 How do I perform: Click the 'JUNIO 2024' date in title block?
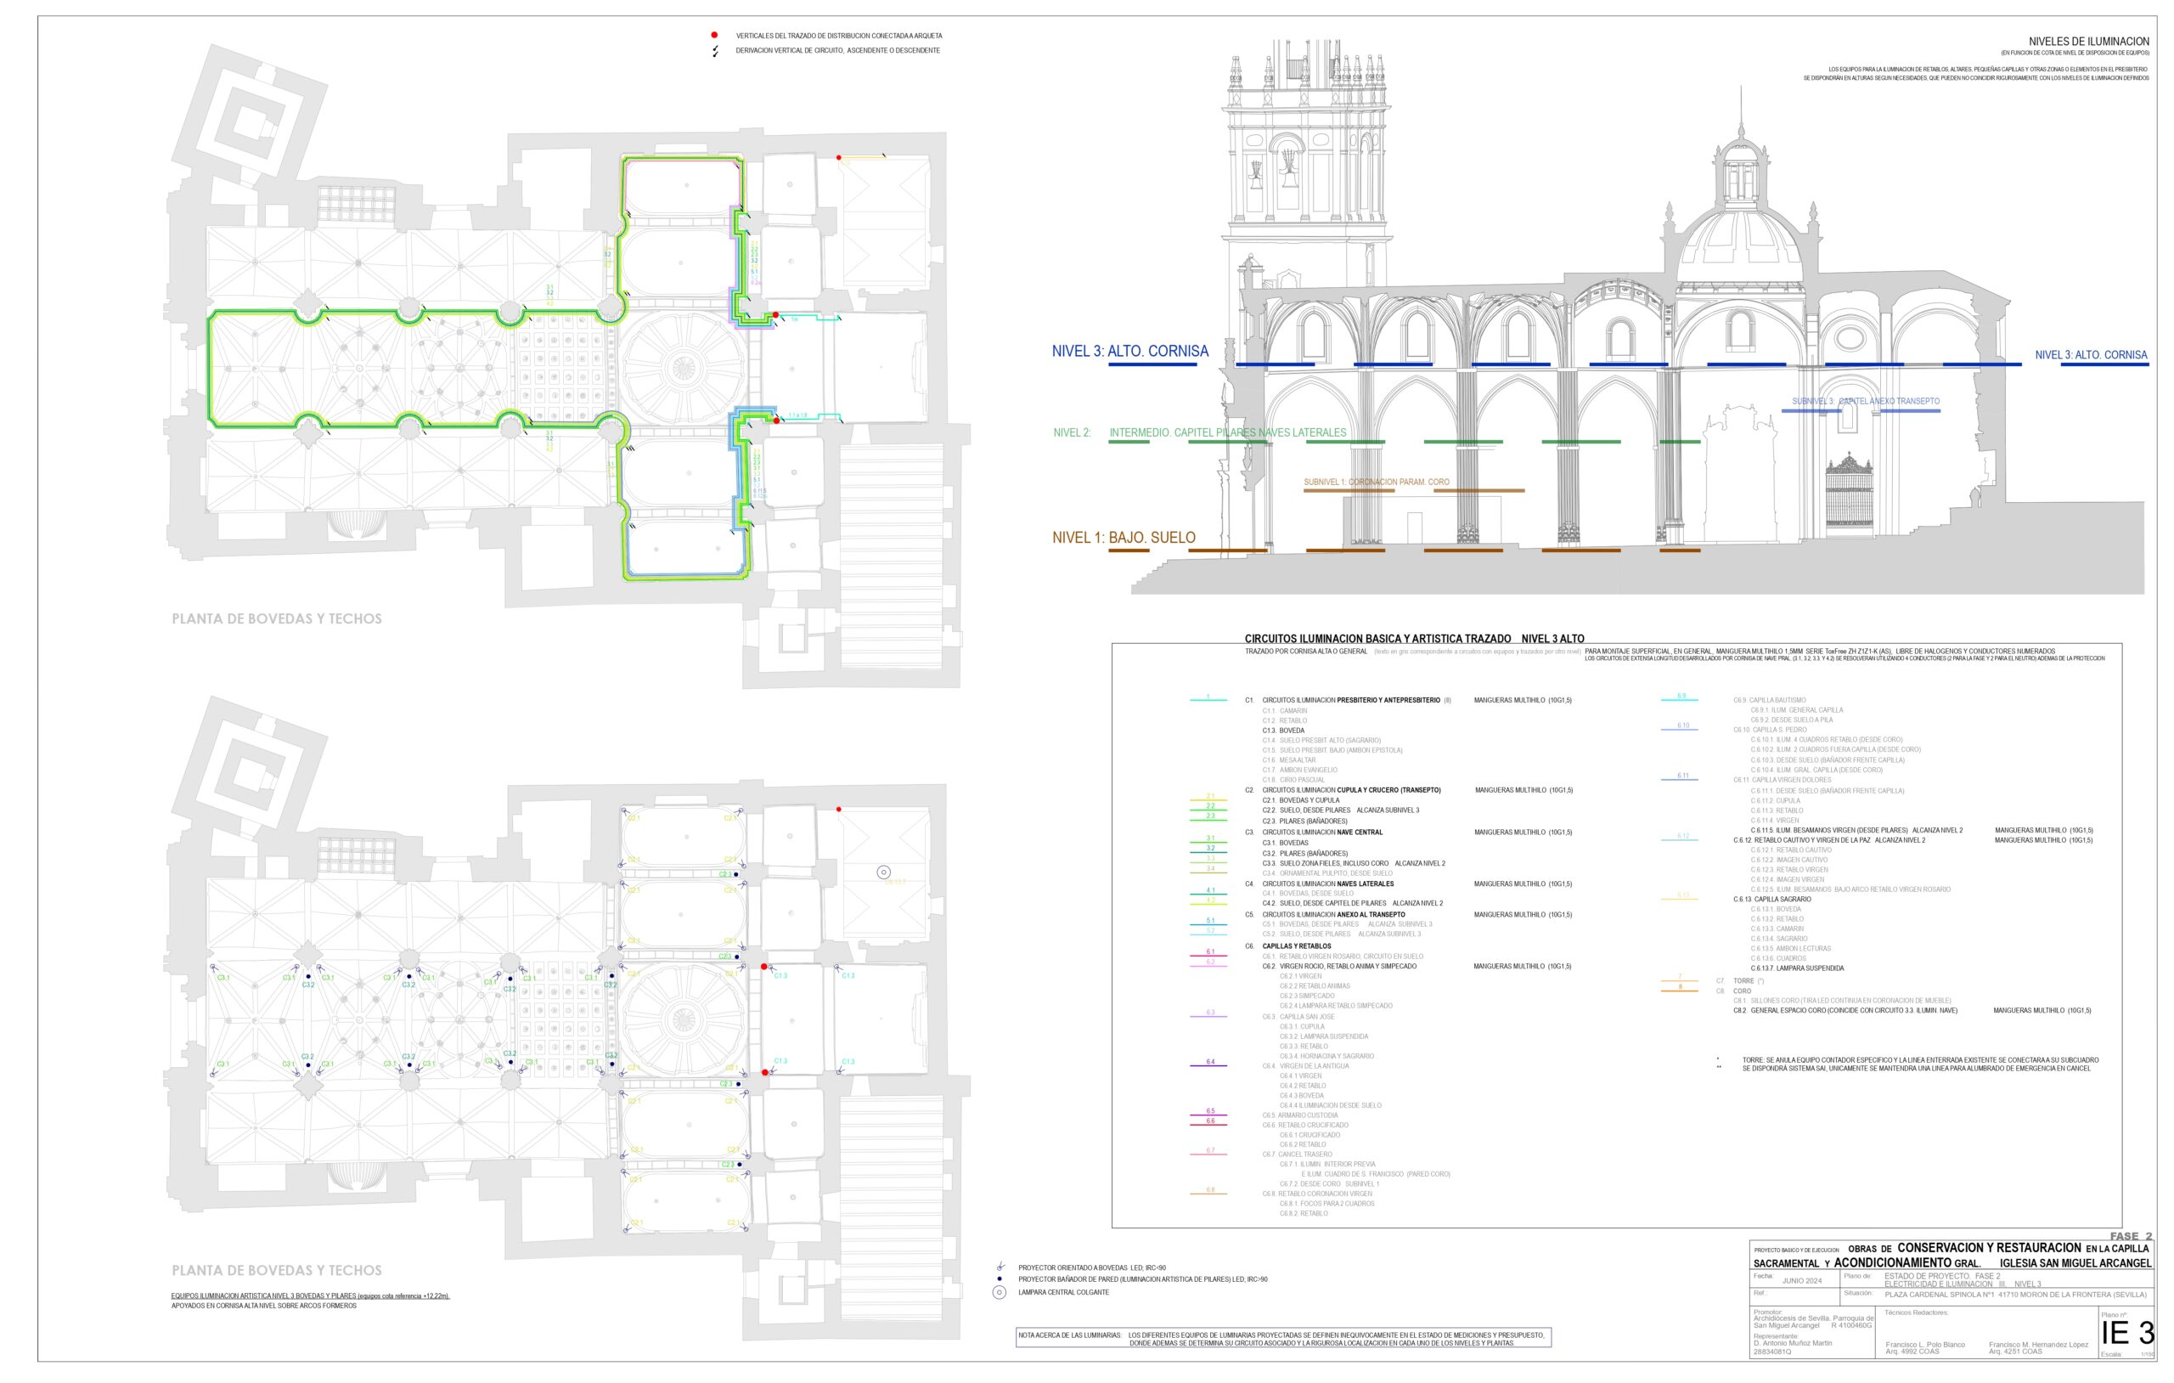click(1801, 1281)
